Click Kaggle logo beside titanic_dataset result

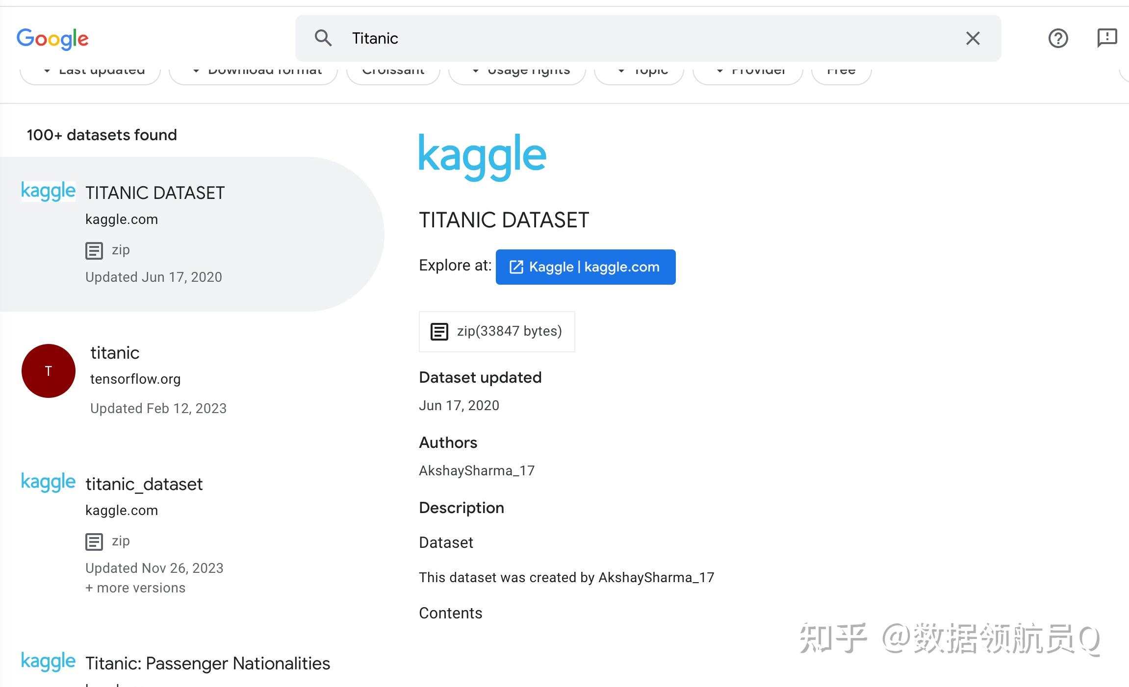pos(48,482)
